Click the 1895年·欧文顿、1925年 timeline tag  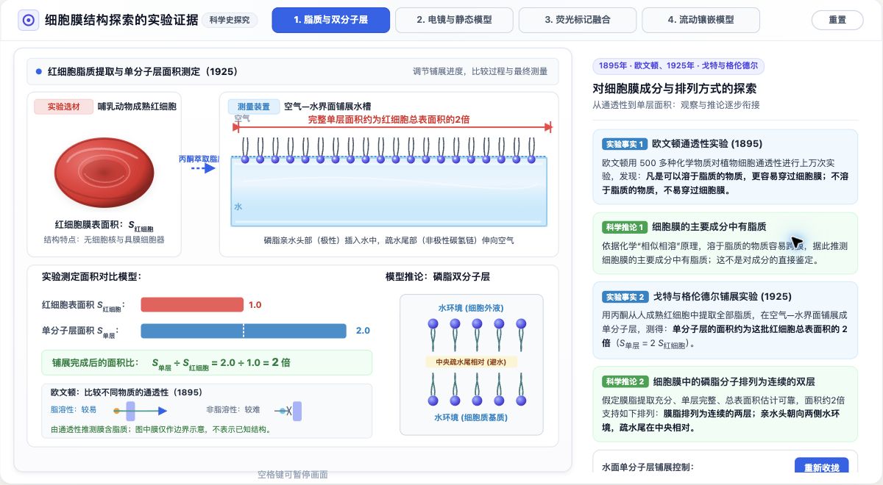click(x=678, y=66)
